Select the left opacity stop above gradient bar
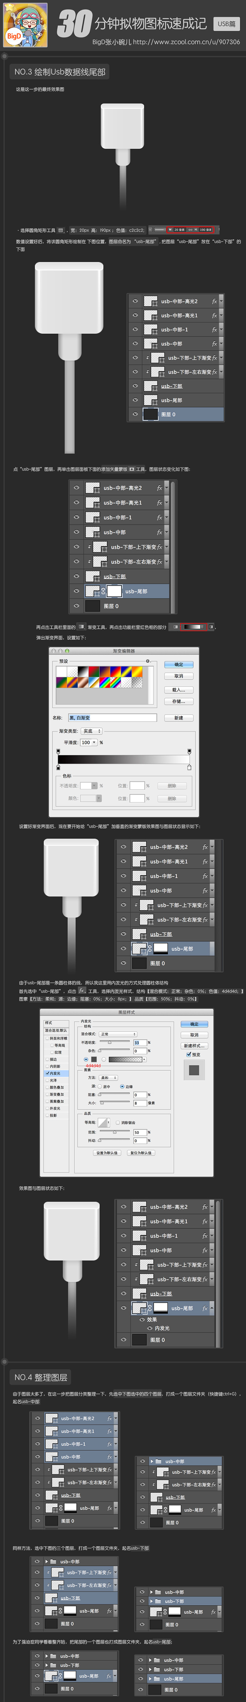Viewport: 246px width, 1702px height. coord(58,751)
